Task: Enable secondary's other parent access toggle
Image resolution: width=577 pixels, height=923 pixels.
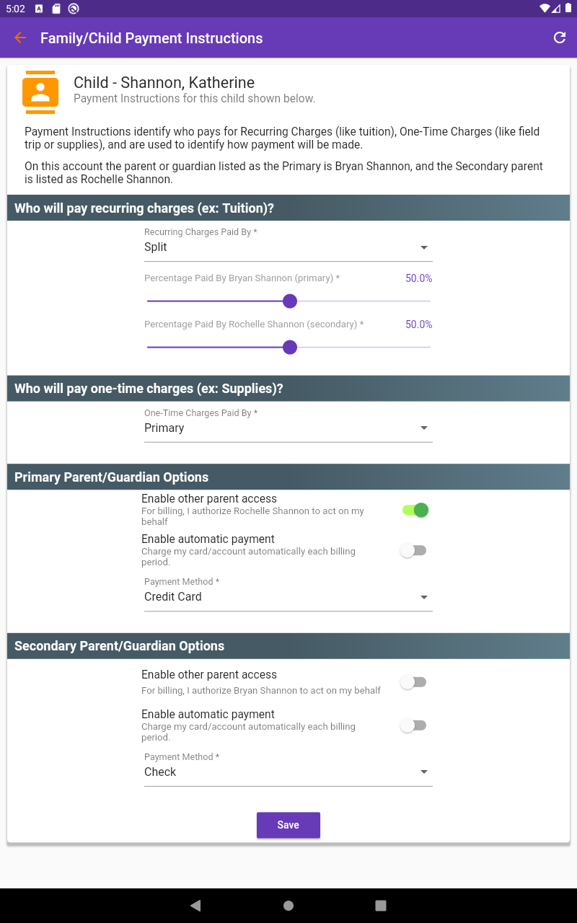Action: (414, 682)
